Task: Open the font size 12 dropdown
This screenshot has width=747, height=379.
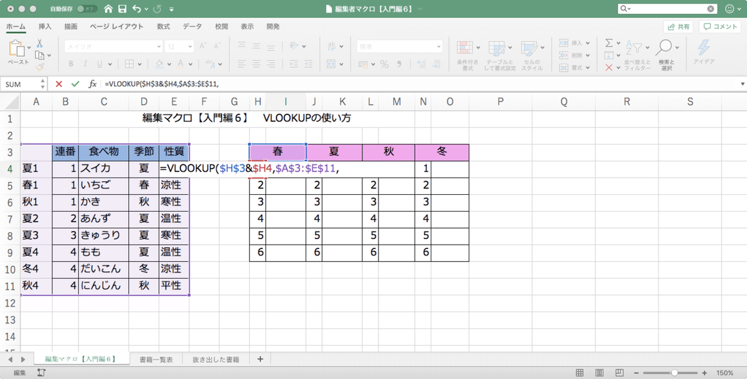Action: click(x=189, y=47)
